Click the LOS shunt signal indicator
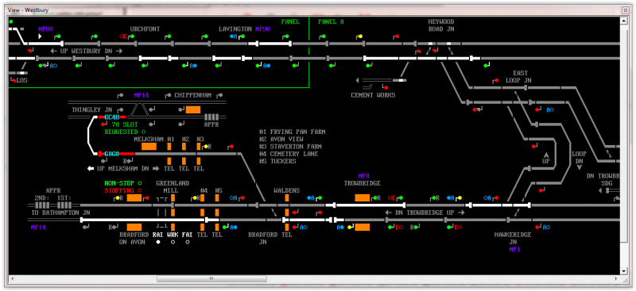Image resolution: width=636 pixels, height=291 pixels. (x=14, y=81)
